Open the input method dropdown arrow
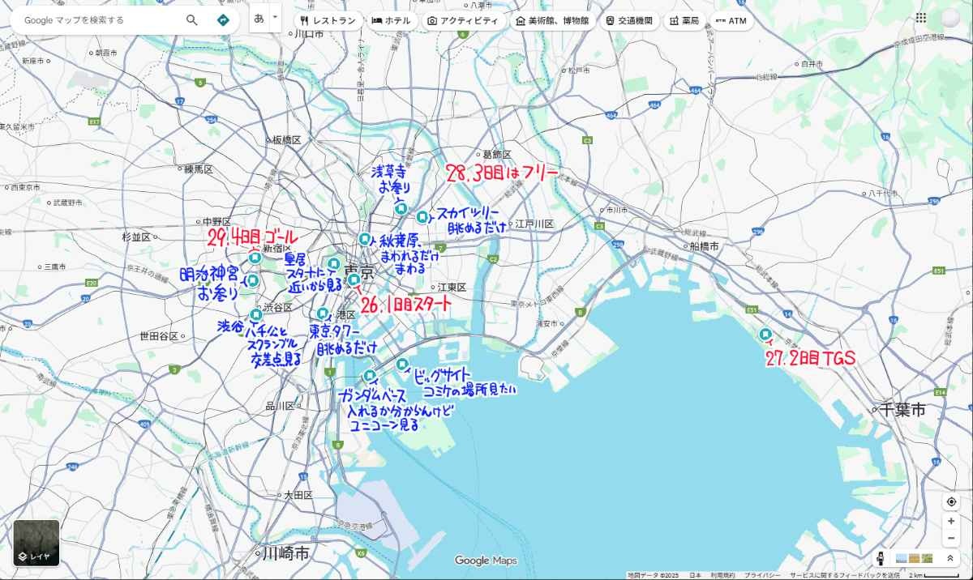This screenshot has width=973, height=580. click(x=275, y=17)
